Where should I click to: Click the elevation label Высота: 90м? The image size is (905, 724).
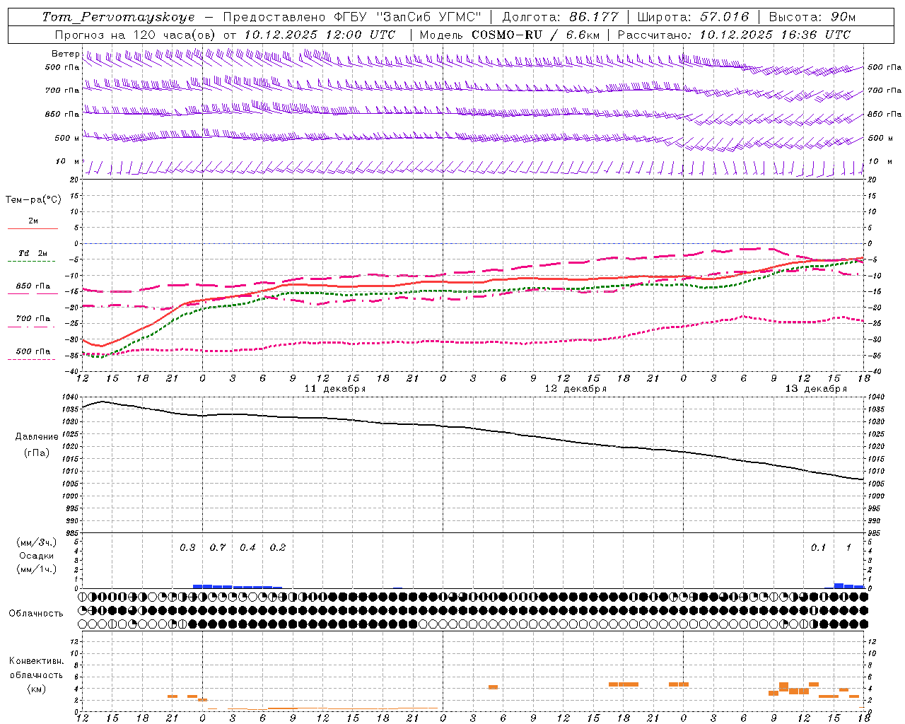(812, 17)
